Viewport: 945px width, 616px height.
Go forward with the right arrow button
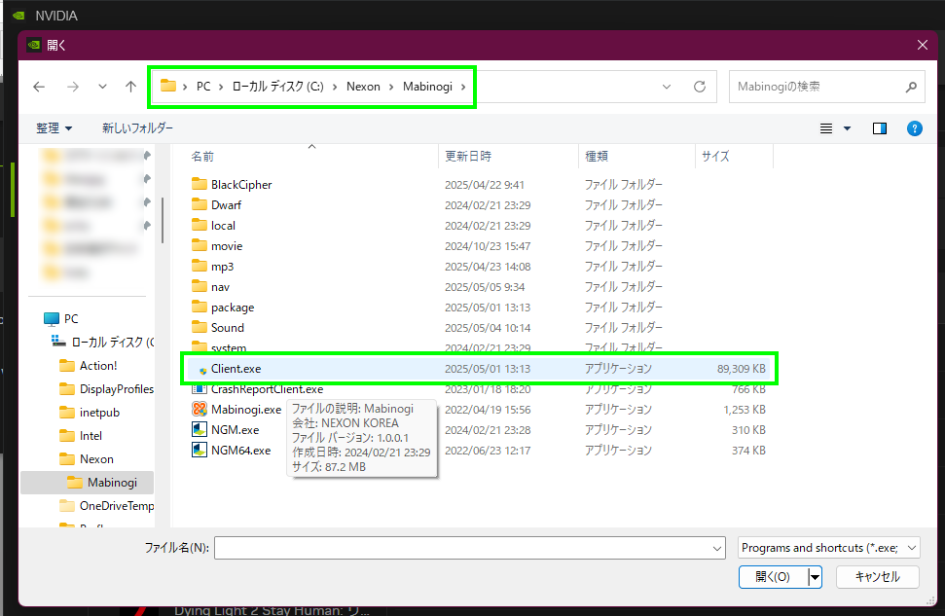click(x=73, y=87)
